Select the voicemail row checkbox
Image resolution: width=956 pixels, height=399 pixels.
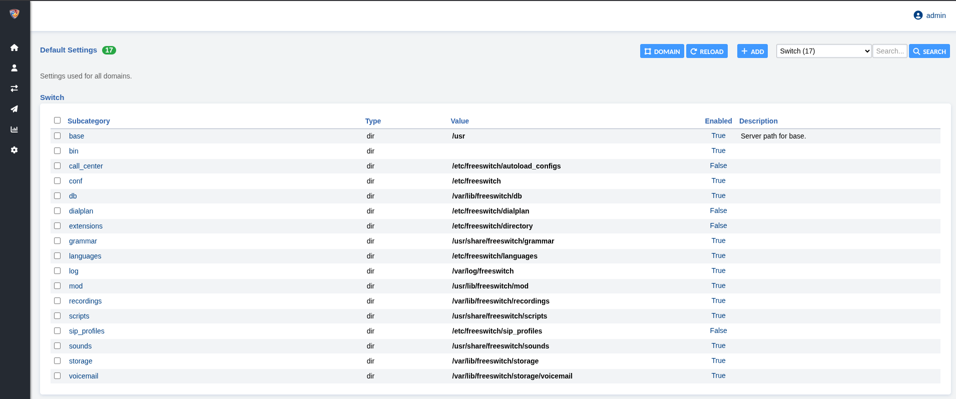pos(58,376)
